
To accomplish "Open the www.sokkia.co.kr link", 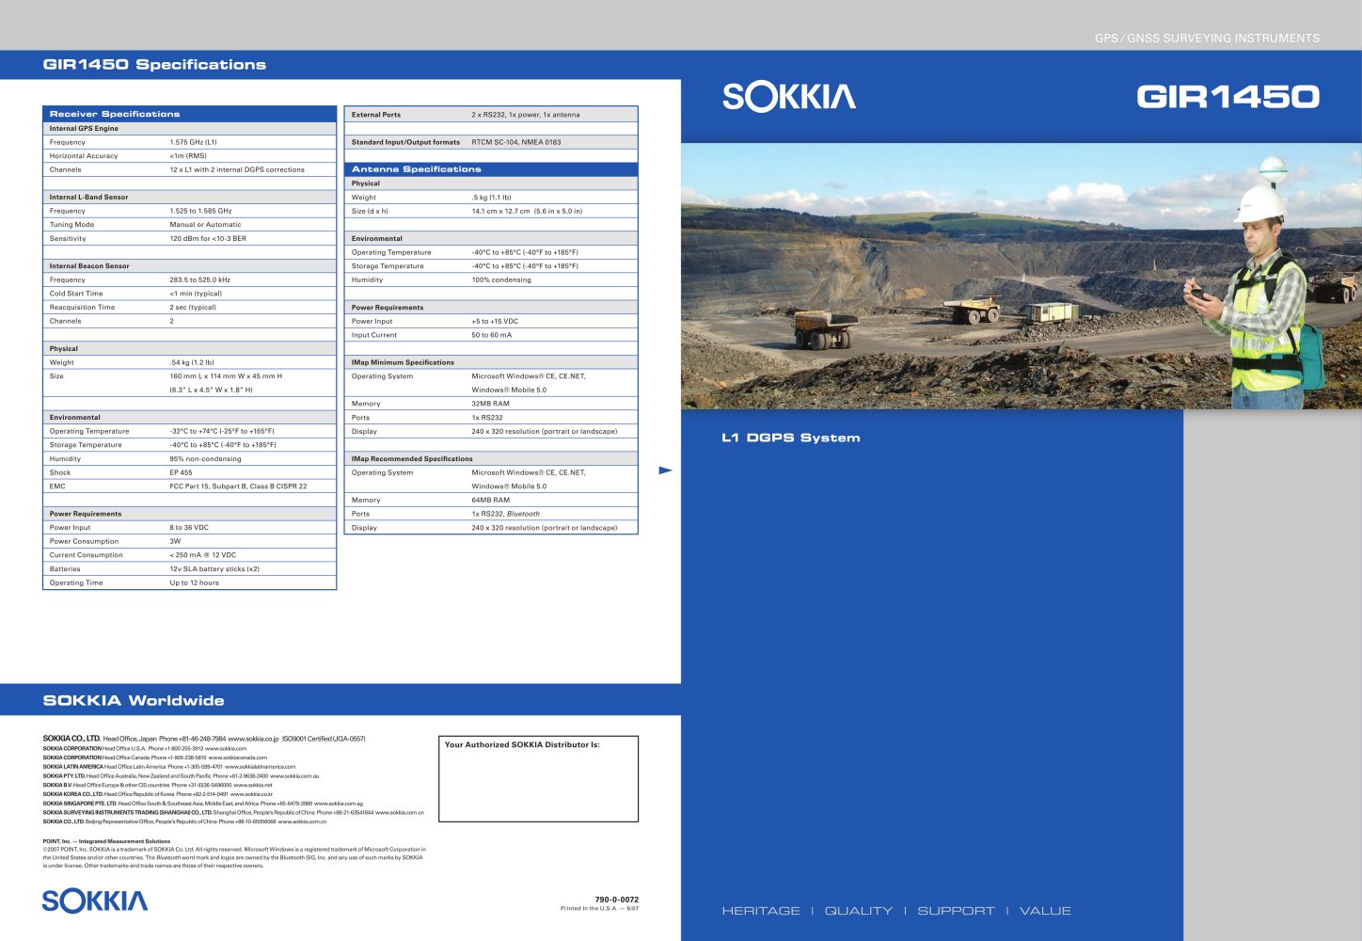I will [251, 794].
